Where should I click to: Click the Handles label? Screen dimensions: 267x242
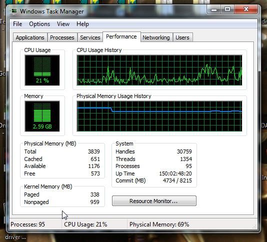click(x=125, y=151)
